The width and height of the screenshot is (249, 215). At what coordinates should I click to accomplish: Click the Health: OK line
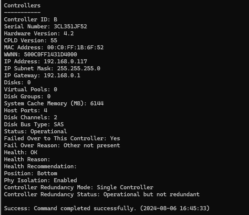(x=21, y=152)
